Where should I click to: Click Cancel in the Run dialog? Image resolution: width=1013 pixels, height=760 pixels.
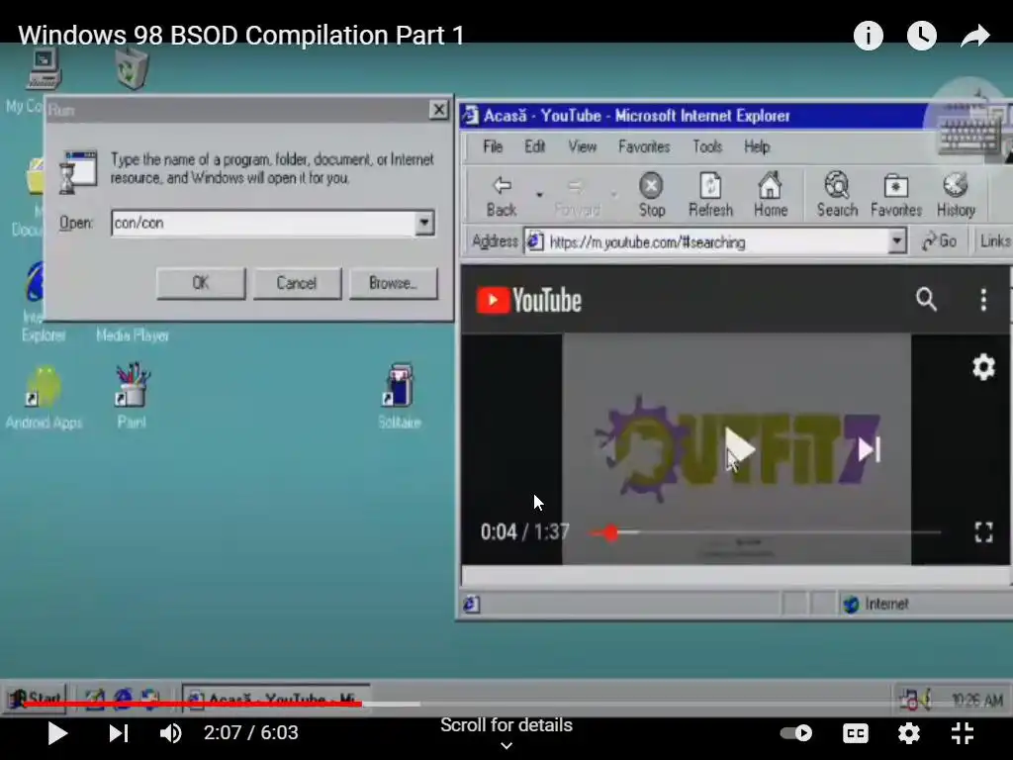[297, 283]
